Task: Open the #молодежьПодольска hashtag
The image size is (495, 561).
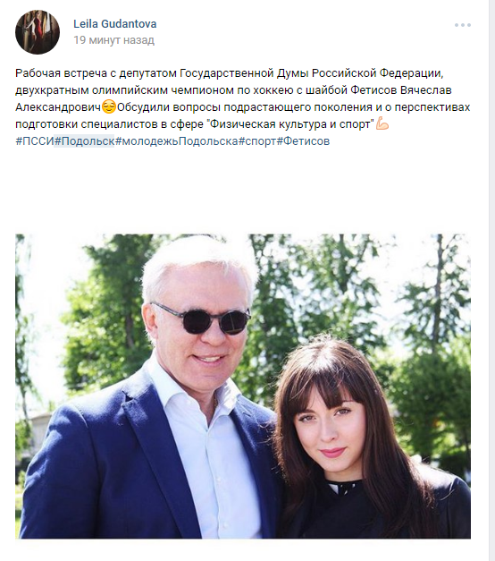Action: [x=177, y=141]
